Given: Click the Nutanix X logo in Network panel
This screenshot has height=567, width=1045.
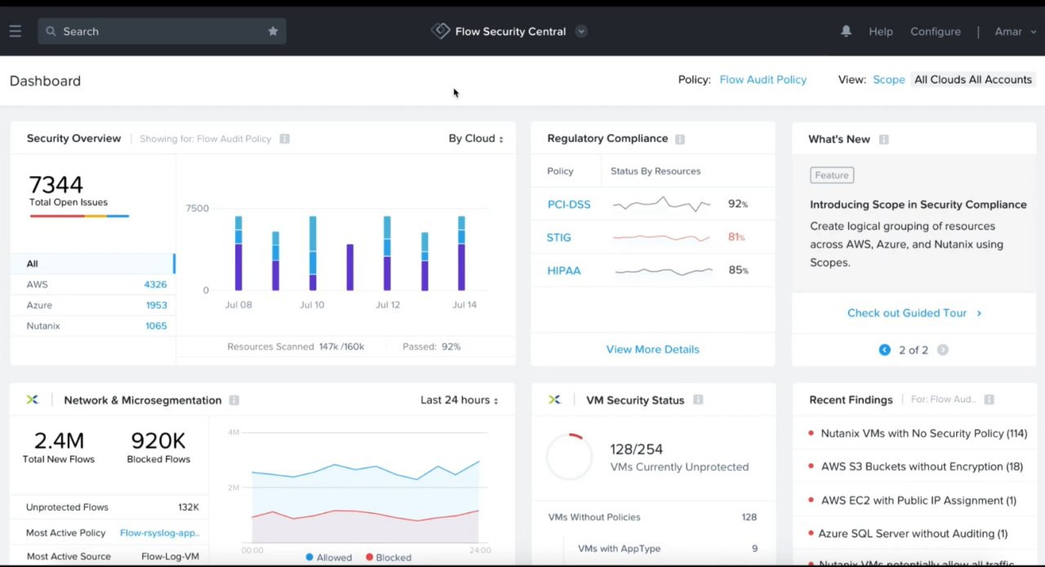Looking at the screenshot, I should [32, 400].
